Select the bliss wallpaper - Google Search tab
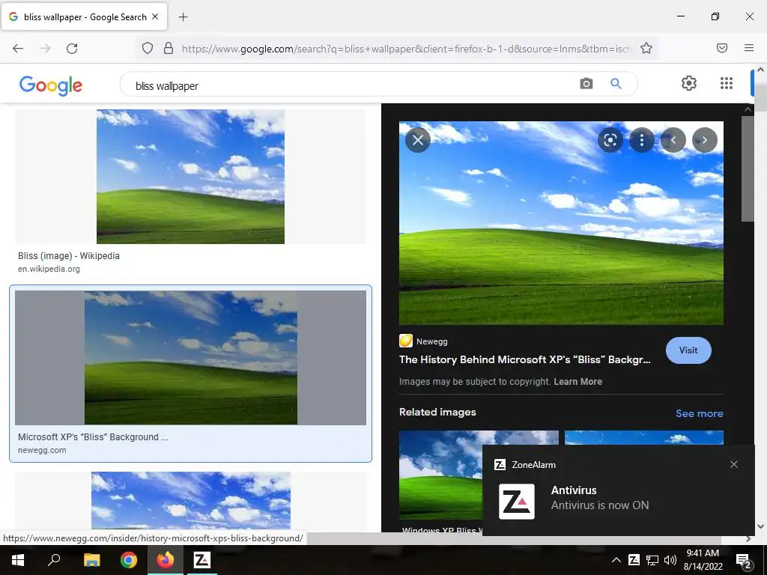767x575 pixels. (x=84, y=16)
